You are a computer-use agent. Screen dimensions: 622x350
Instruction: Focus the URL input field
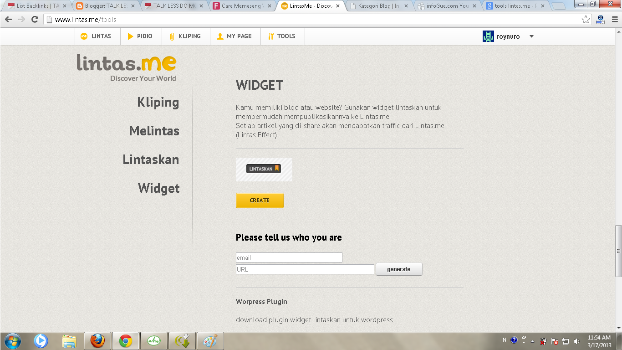point(305,269)
